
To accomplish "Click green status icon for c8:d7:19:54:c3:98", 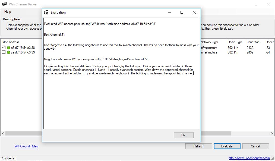I will pyautogui.click(x=8, y=48).
